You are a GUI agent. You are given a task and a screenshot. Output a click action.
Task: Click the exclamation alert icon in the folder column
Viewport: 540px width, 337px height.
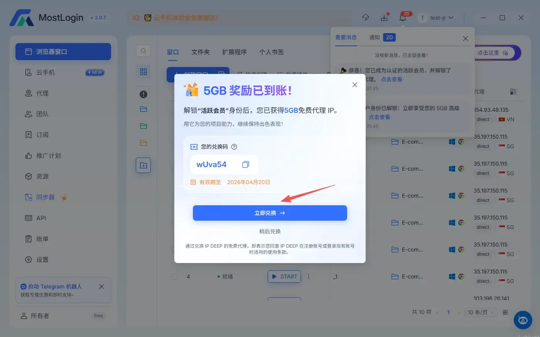click(143, 94)
